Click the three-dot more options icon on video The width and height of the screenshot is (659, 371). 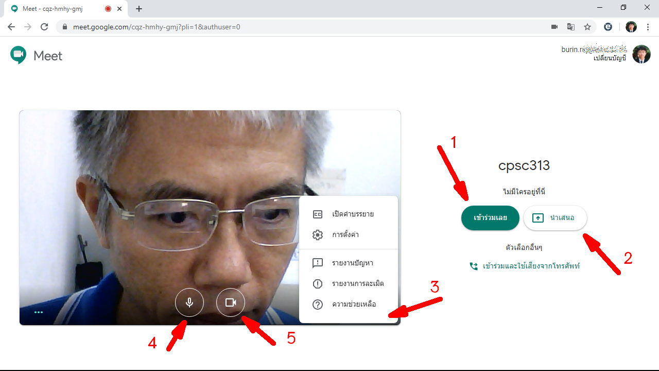click(x=39, y=312)
